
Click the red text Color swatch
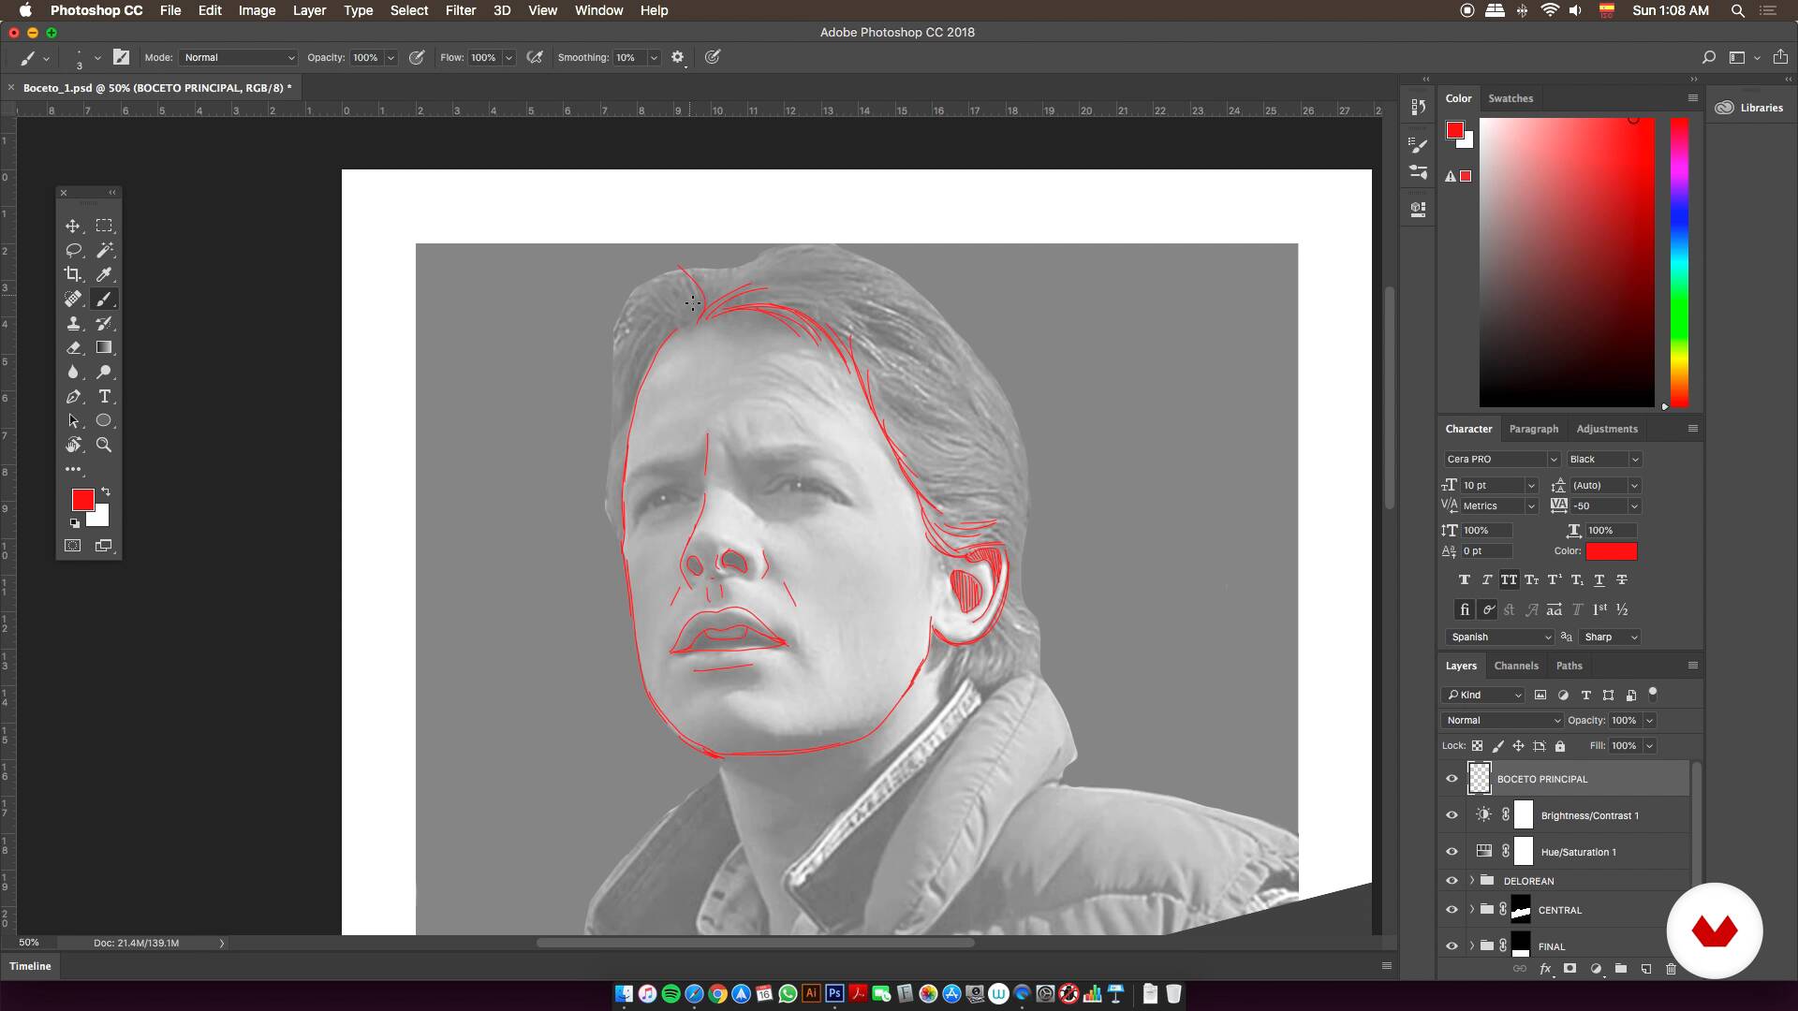pos(1611,551)
